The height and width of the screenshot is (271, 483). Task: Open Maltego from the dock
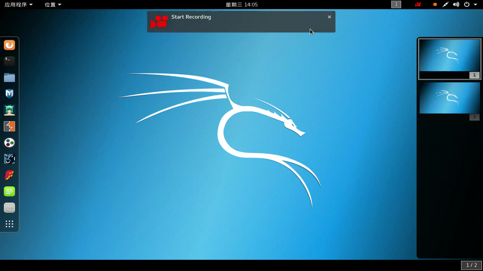point(9,143)
